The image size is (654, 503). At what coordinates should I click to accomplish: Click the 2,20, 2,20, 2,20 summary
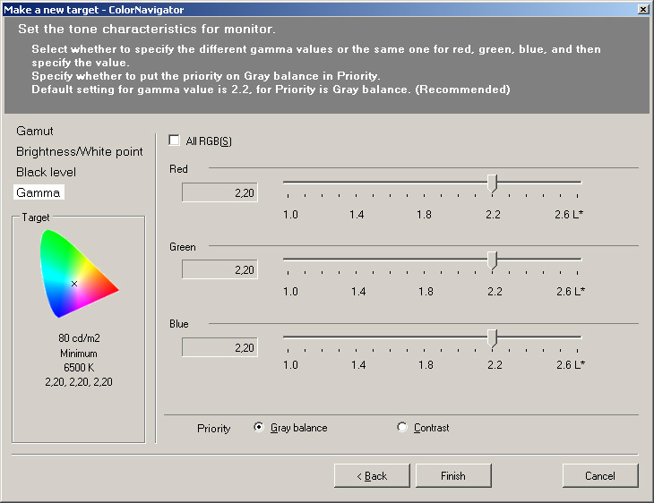(x=79, y=382)
